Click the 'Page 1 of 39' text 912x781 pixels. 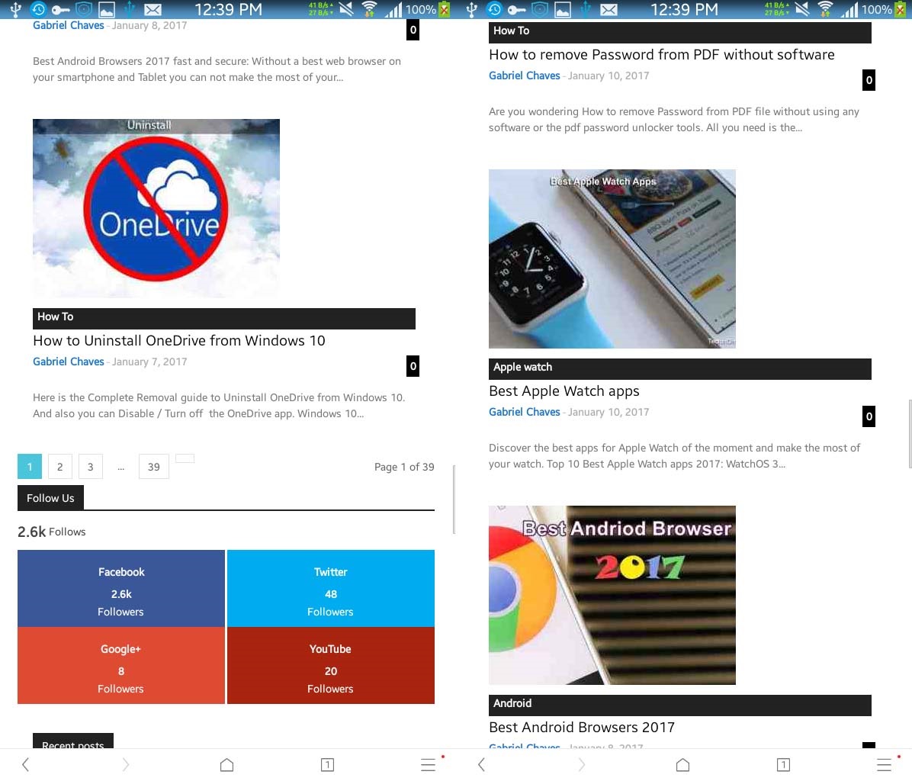(x=404, y=467)
